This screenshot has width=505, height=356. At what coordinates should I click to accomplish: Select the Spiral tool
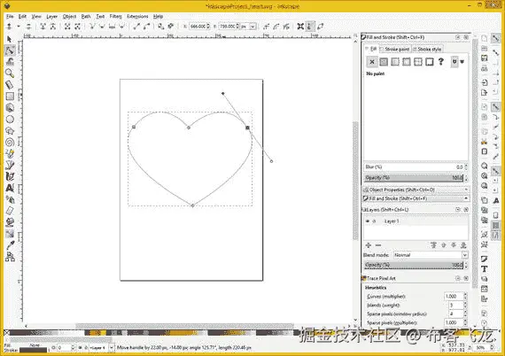(x=10, y=143)
